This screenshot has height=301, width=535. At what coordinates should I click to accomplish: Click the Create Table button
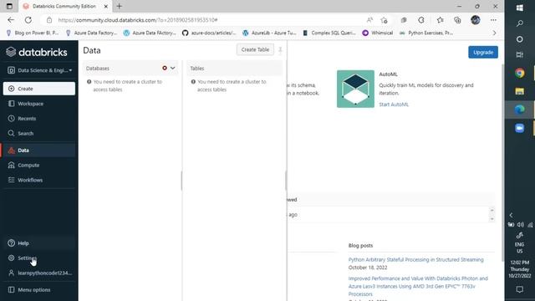click(255, 49)
